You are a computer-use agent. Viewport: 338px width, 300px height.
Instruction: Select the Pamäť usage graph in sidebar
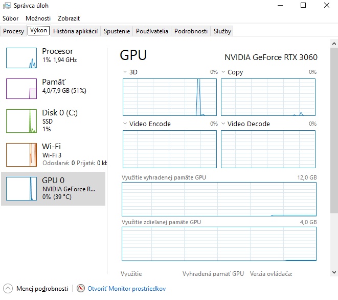coord(21,89)
